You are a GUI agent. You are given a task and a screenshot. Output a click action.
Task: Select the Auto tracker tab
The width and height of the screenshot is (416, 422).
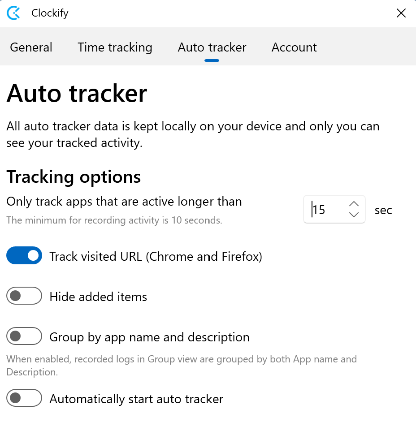212,47
